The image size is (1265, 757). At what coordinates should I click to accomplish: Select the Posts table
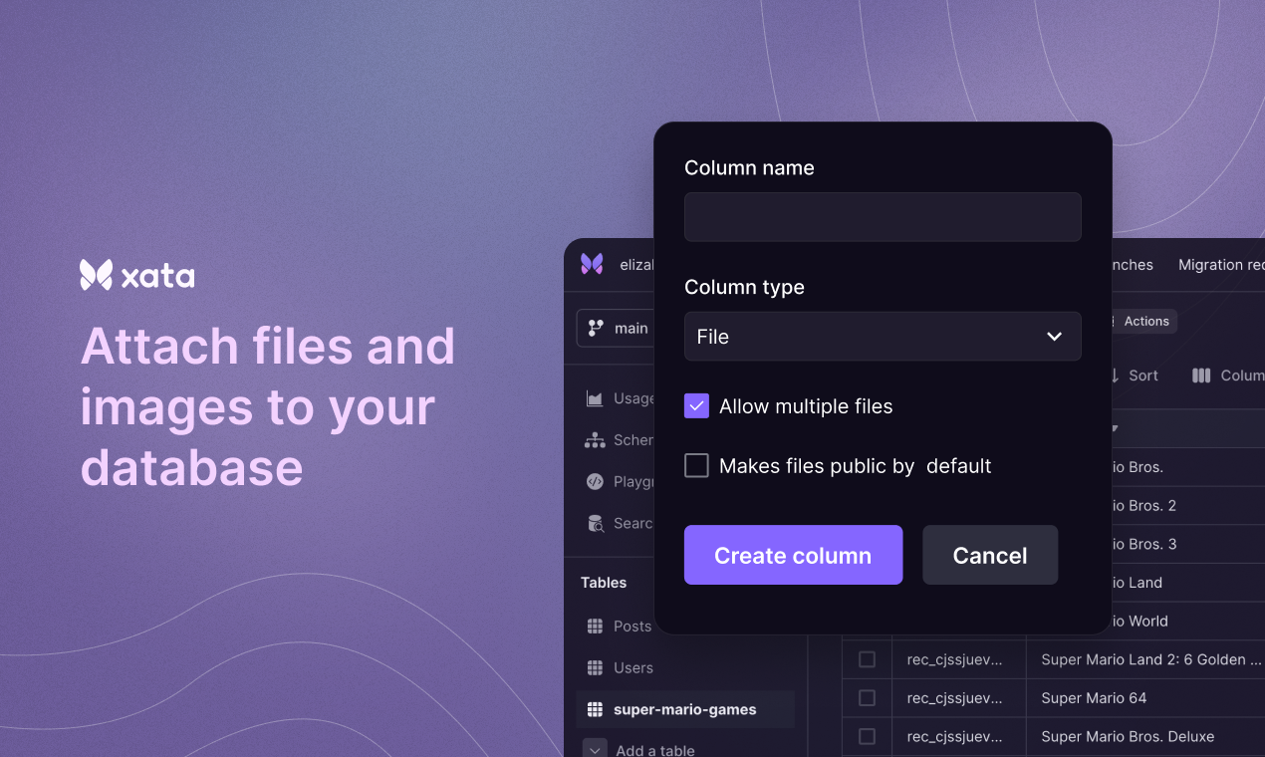coord(632,627)
